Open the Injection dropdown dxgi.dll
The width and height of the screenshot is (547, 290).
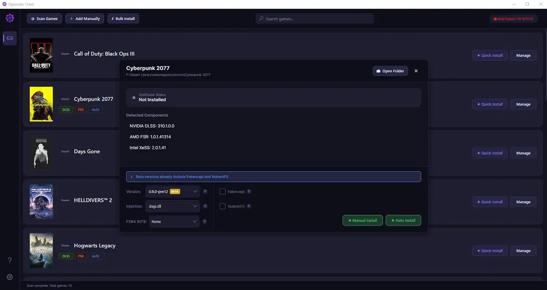click(173, 206)
